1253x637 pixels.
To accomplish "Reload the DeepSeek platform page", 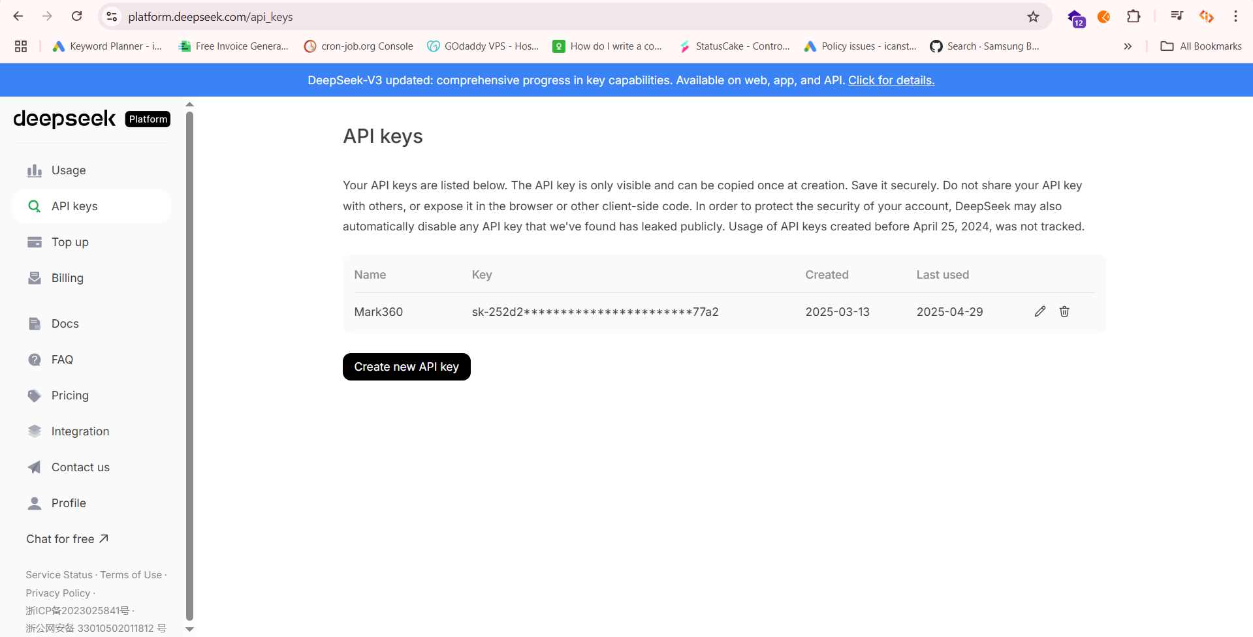I will 76,16.
